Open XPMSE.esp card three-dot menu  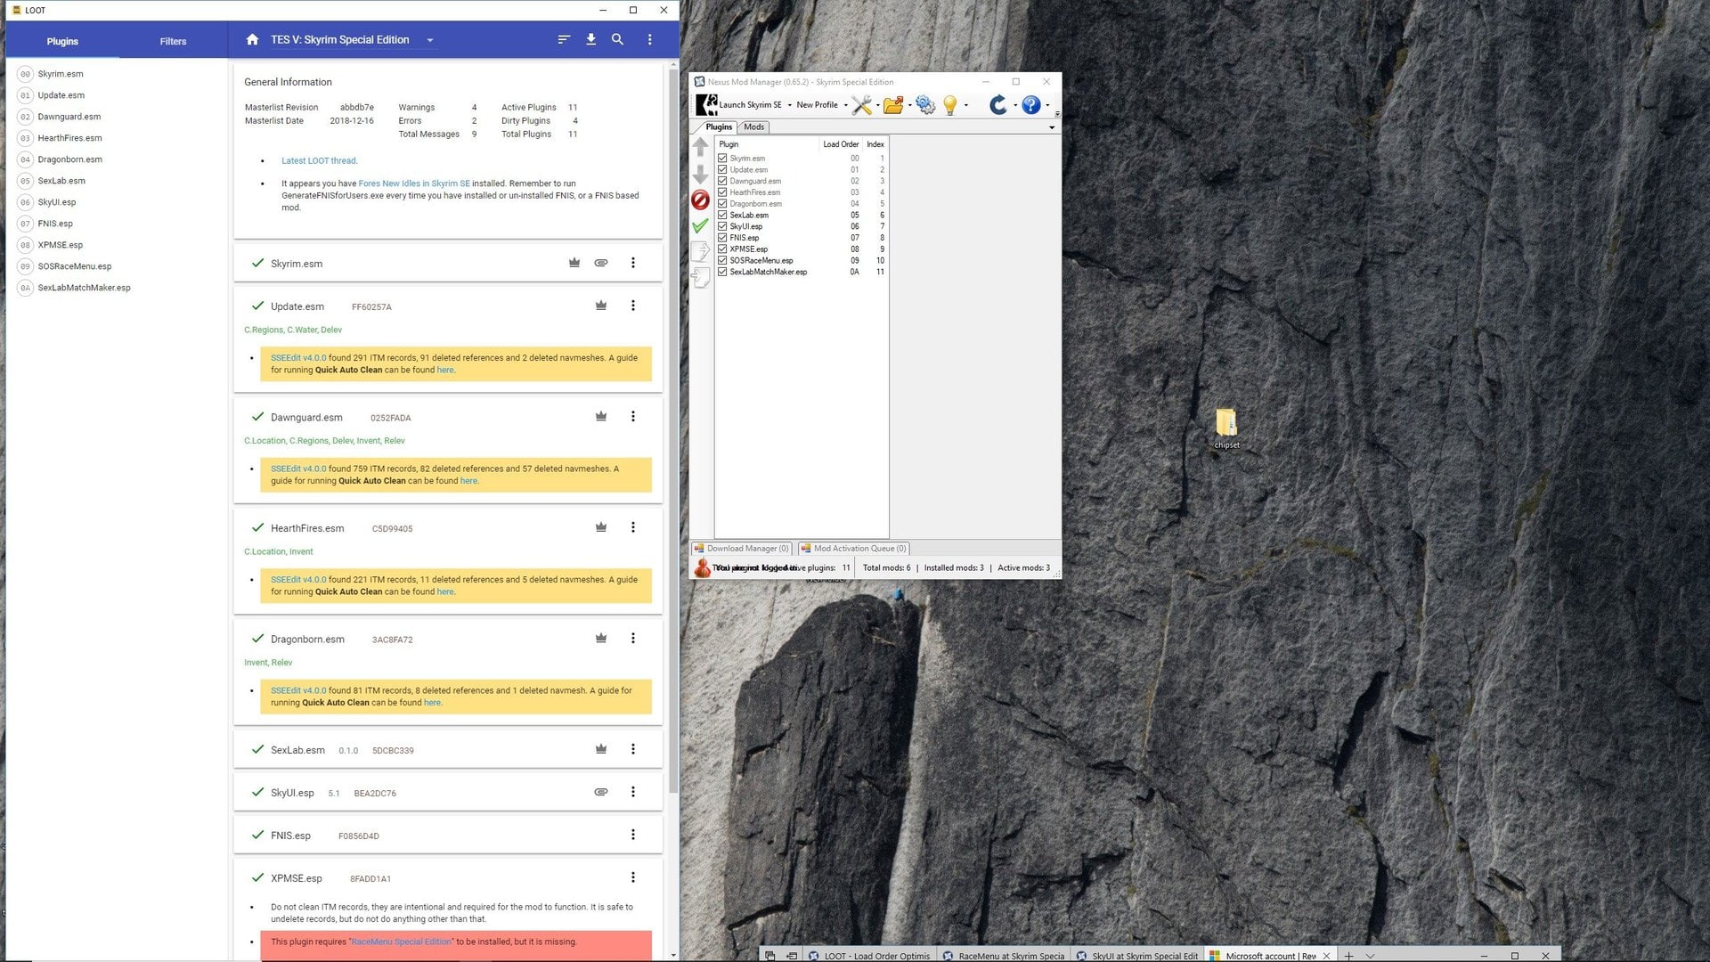point(633,877)
